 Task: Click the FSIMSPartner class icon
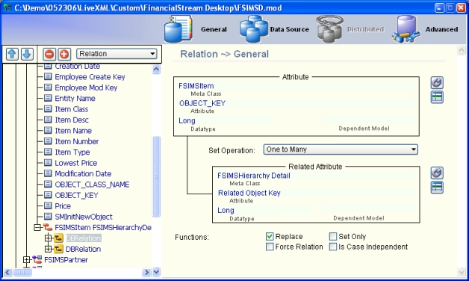[x=37, y=260]
